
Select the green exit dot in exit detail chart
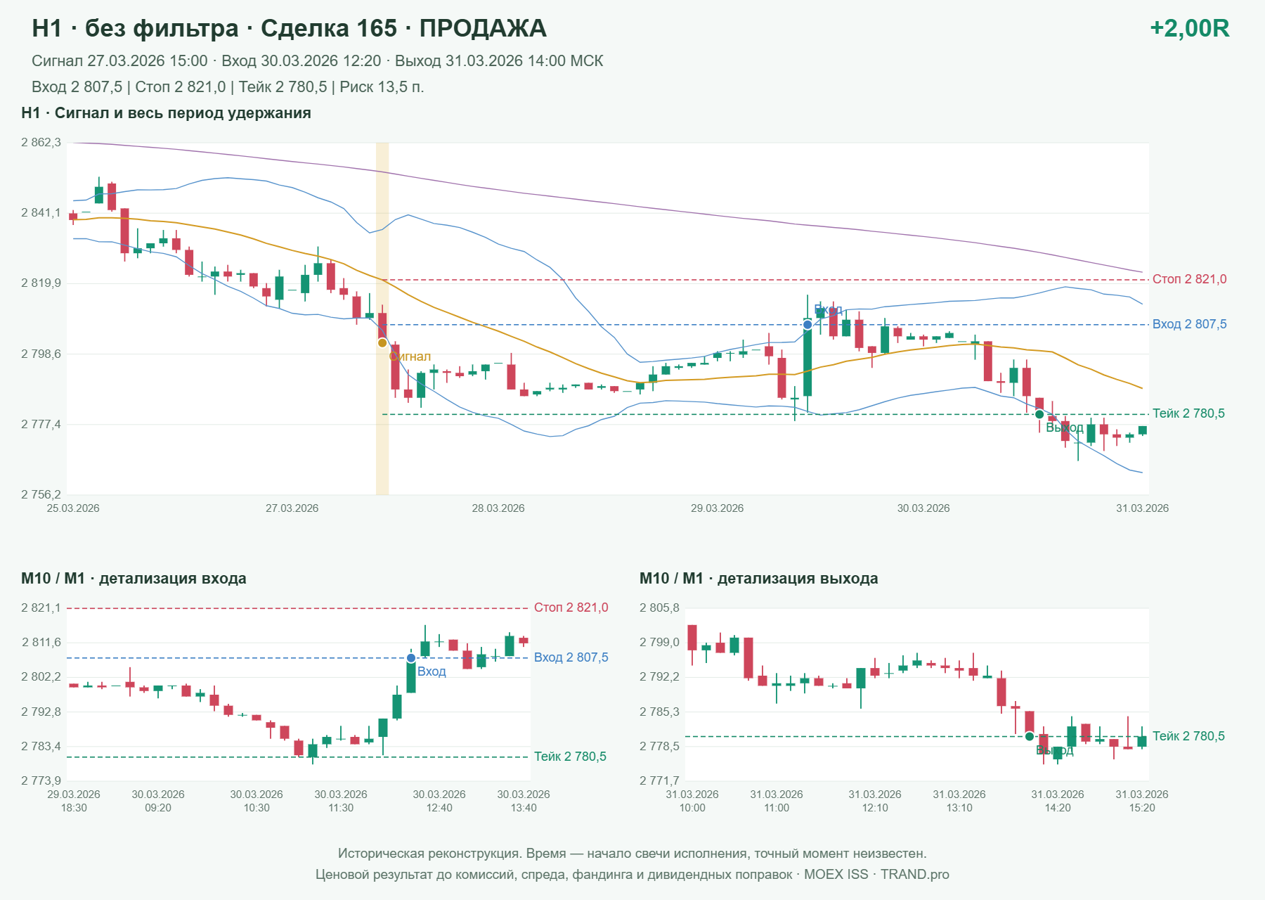1030,736
